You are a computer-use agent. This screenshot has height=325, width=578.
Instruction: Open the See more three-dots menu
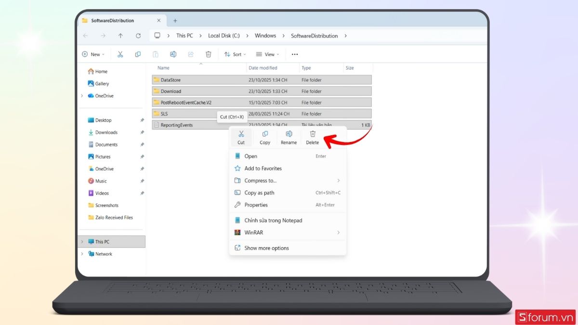295,54
